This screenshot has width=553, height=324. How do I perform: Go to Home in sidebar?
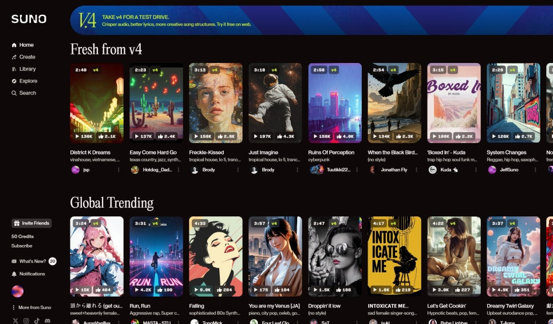(22, 45)
